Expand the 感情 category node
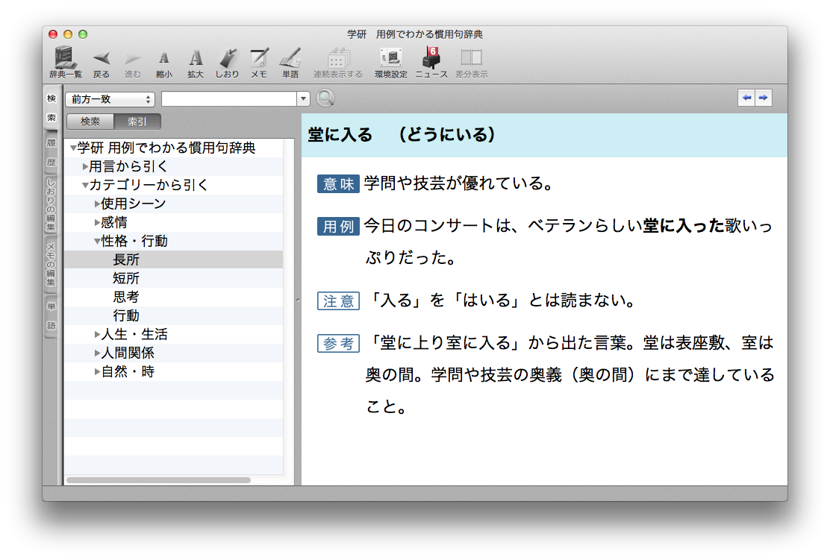Image resolution: width=830 pixels, height=560 pixels. (x=97, y=222)
